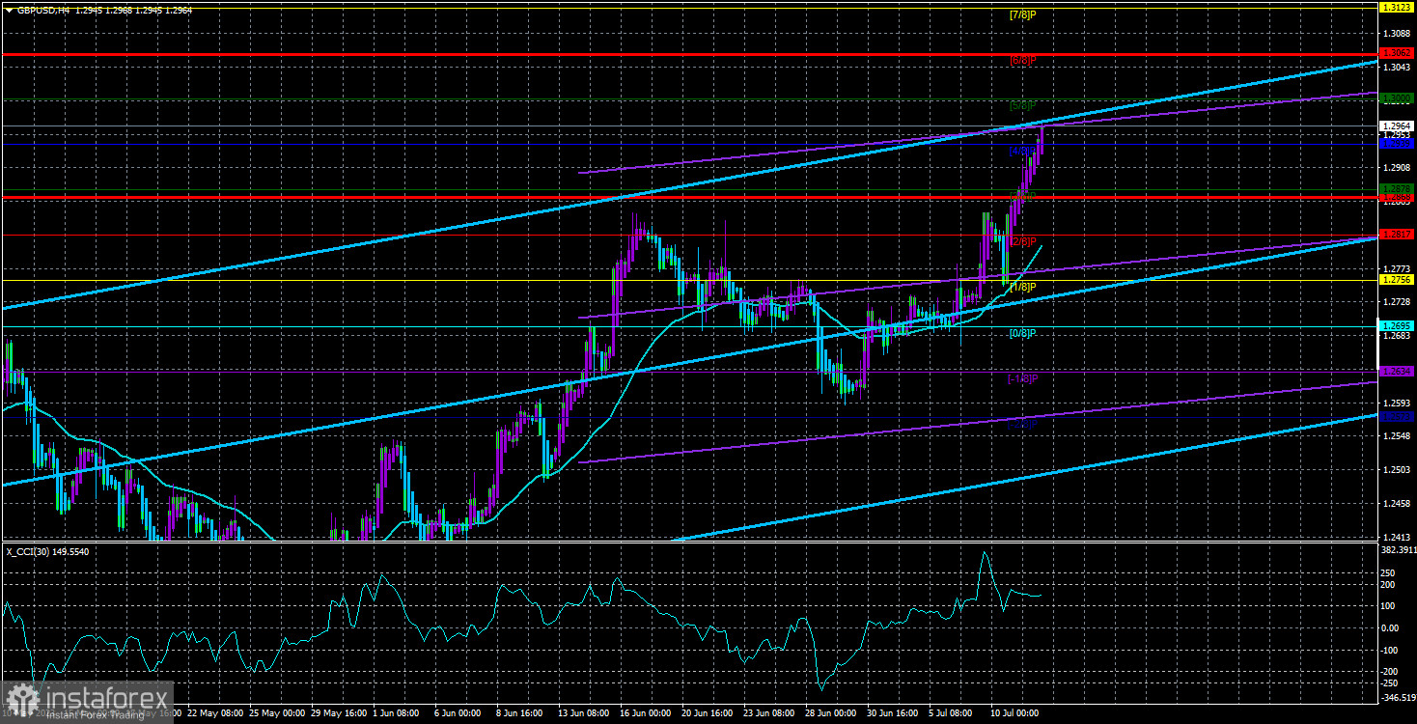Click the 1.3088 price axis value
The height and width of the screenshot is (724, 1417).
pos(1397,34)
